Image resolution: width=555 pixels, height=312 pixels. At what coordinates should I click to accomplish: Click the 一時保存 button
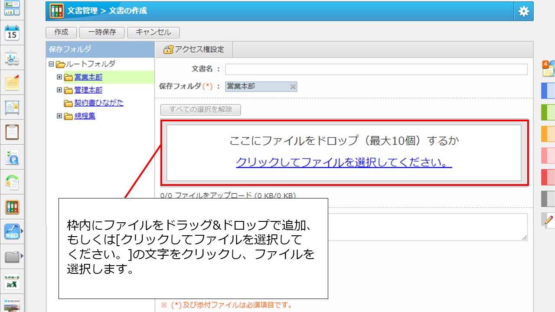click(102, 32)
